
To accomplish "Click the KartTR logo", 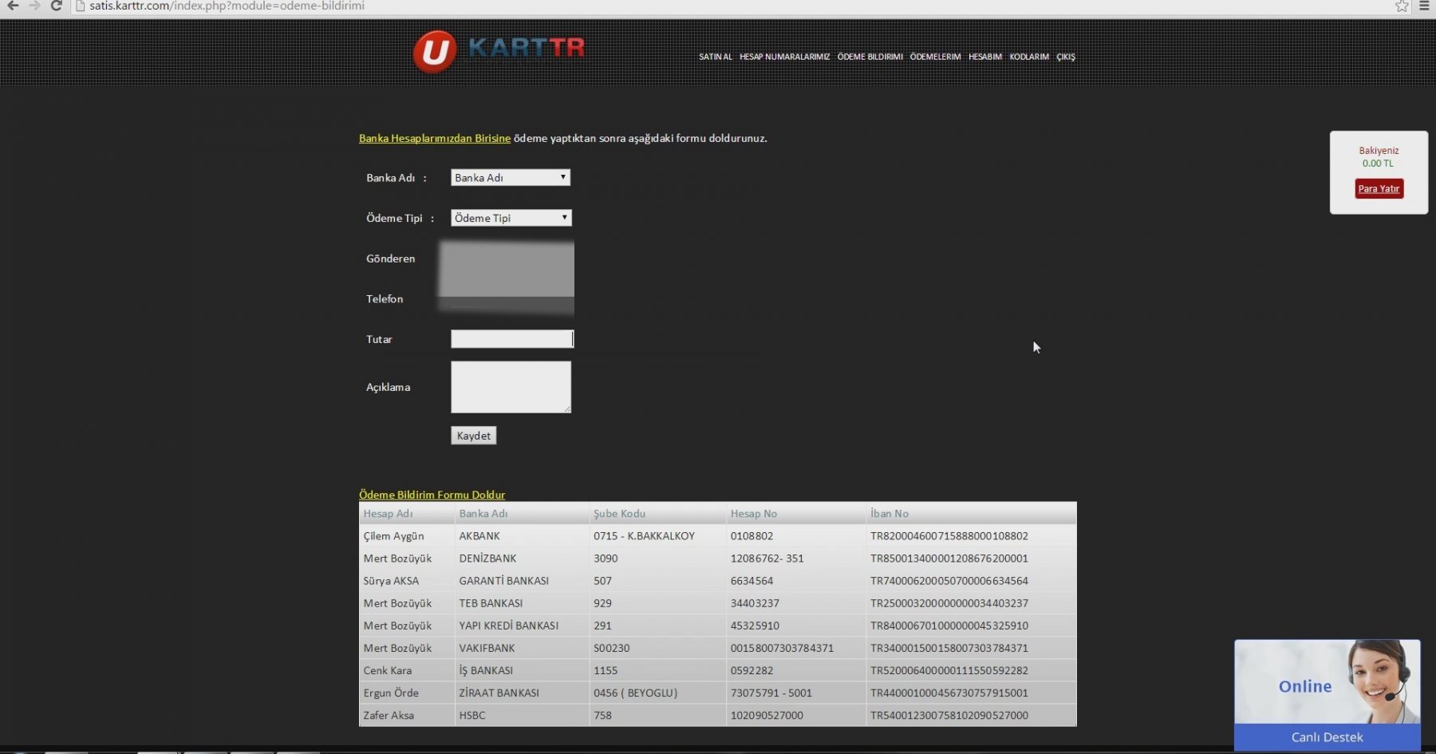I will click(499, 51).
